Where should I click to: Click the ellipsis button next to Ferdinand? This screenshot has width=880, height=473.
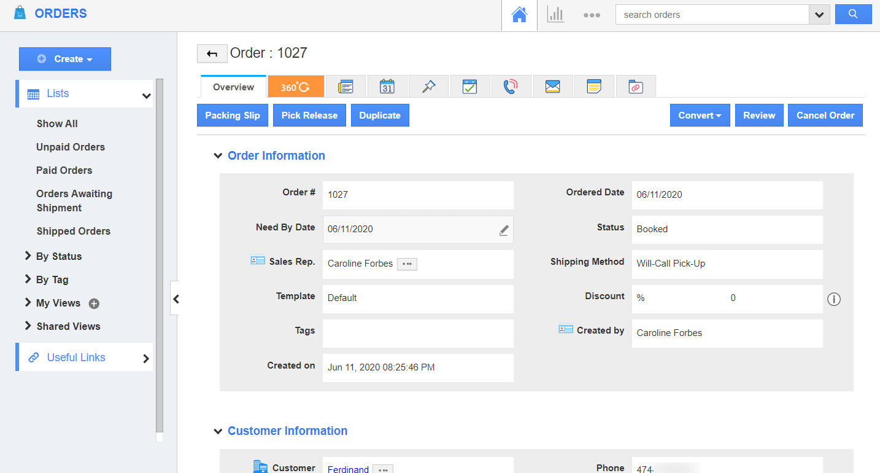(x=384, y=469)
